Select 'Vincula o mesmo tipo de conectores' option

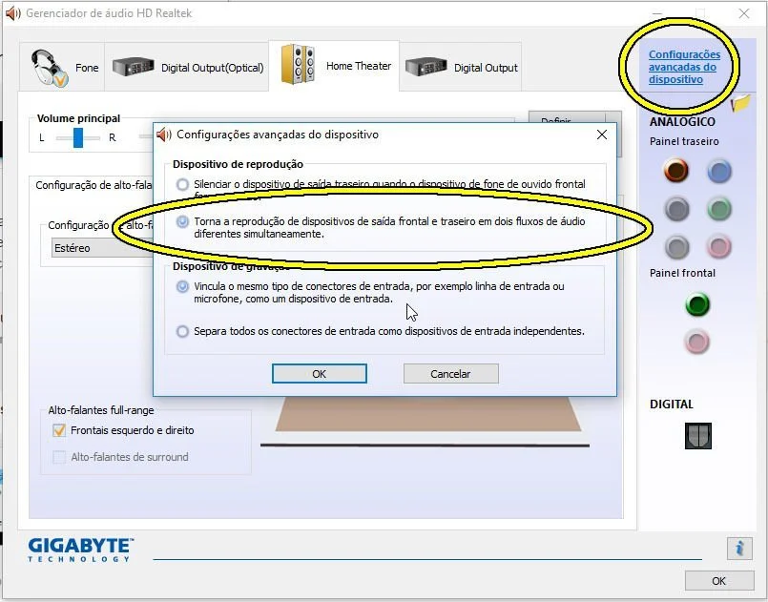click(182, 286)
